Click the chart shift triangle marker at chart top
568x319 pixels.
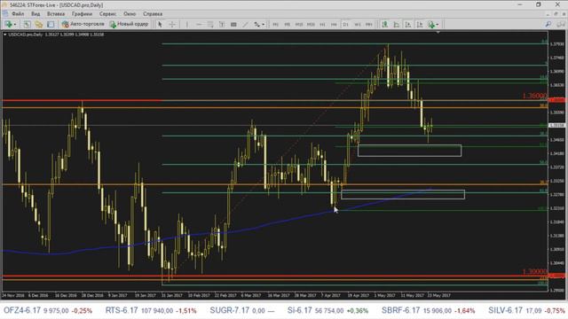pos(438,33)
